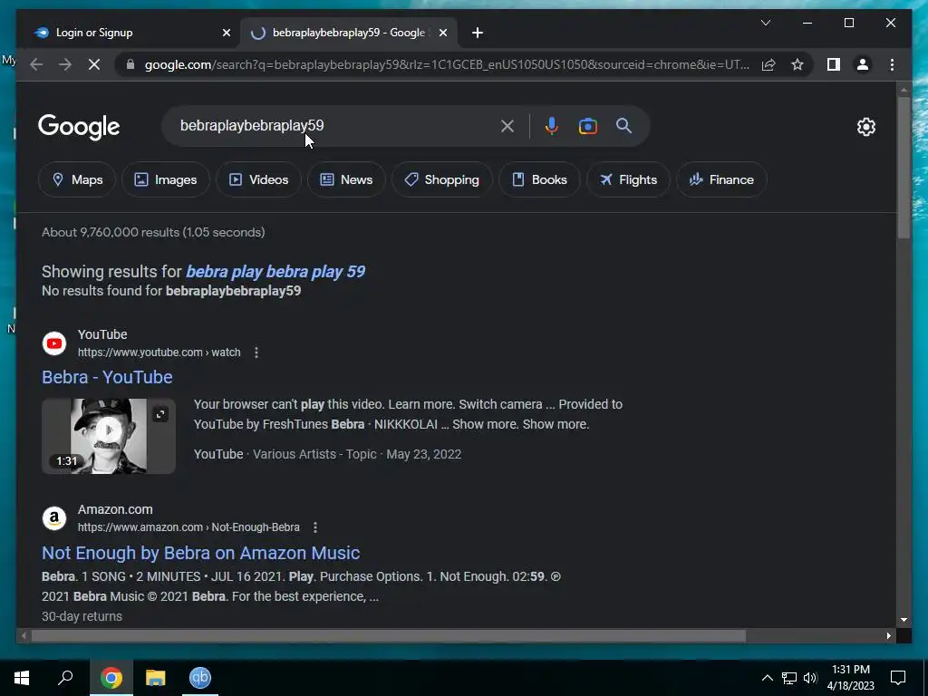This screenshot has width=928, height=696.
Task: Open a new tab with the plus button
Action: 478,33
